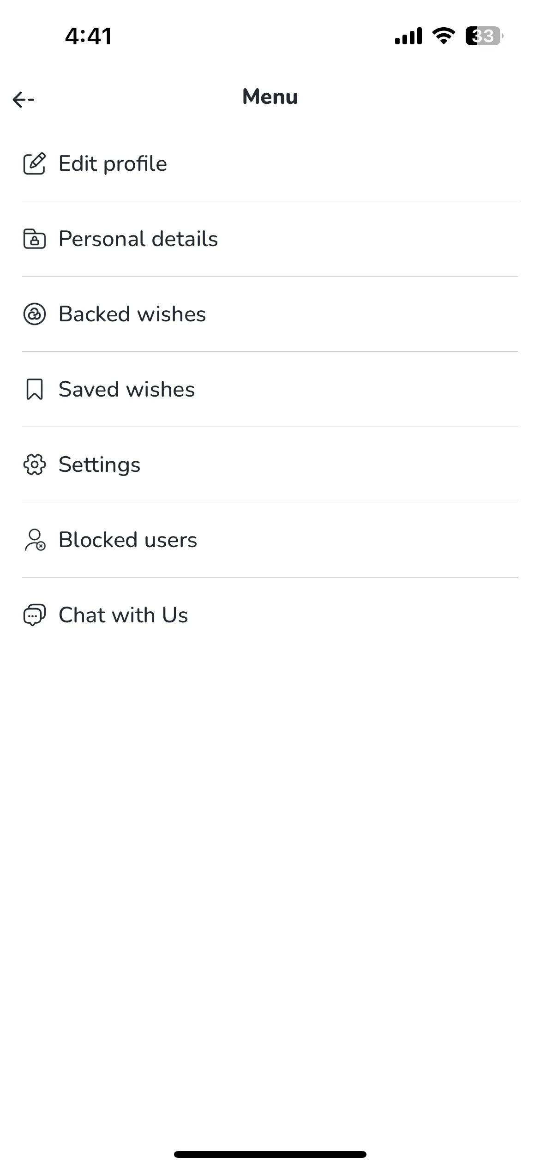Open the Settings menu entry
Image resolution: width=540 pixels, height=1169 pixels.
pos(270,464)
